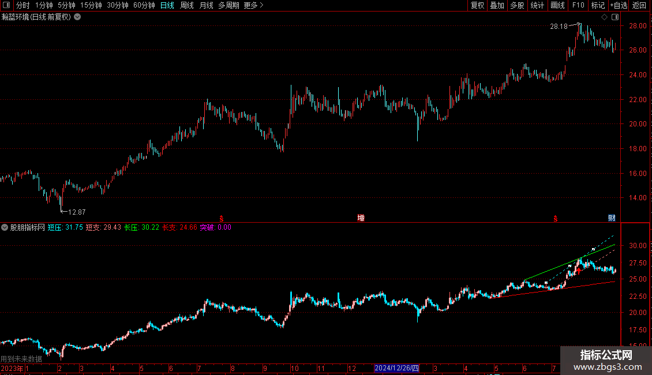The height and width of the screenshot is (375, 652).
Task: Click the 27.50 indicator axis label
Action: click(x=638, y=262)
